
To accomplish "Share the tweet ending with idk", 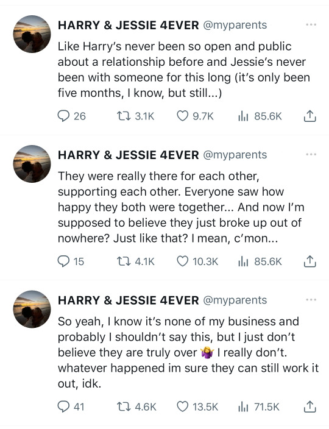I will (x=310, y=406).
